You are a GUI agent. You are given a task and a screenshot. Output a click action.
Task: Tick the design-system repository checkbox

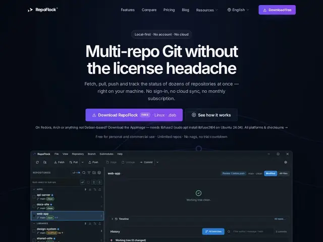pyautogui.click(x=34, y=231)
